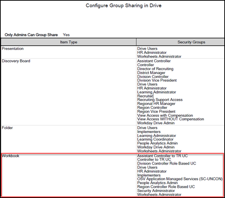225x198 pixels.
Task: Select the Discovery Board item type cell
Action: 69,92
